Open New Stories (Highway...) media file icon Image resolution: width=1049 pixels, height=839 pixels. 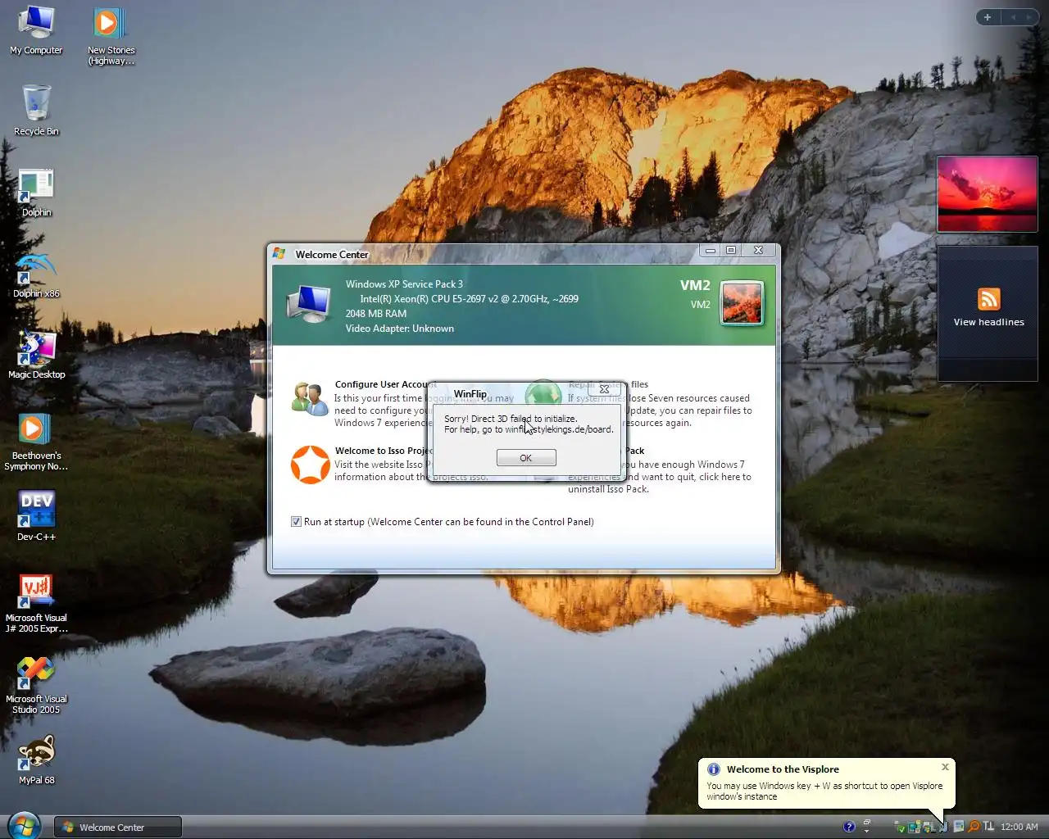pyautogui.click(x=111, y=36)
